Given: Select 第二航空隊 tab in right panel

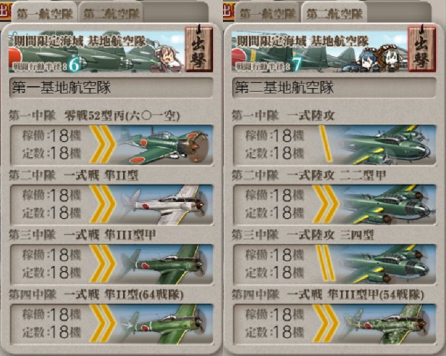Looking at the screenshot, I should (x=334, y=14).
